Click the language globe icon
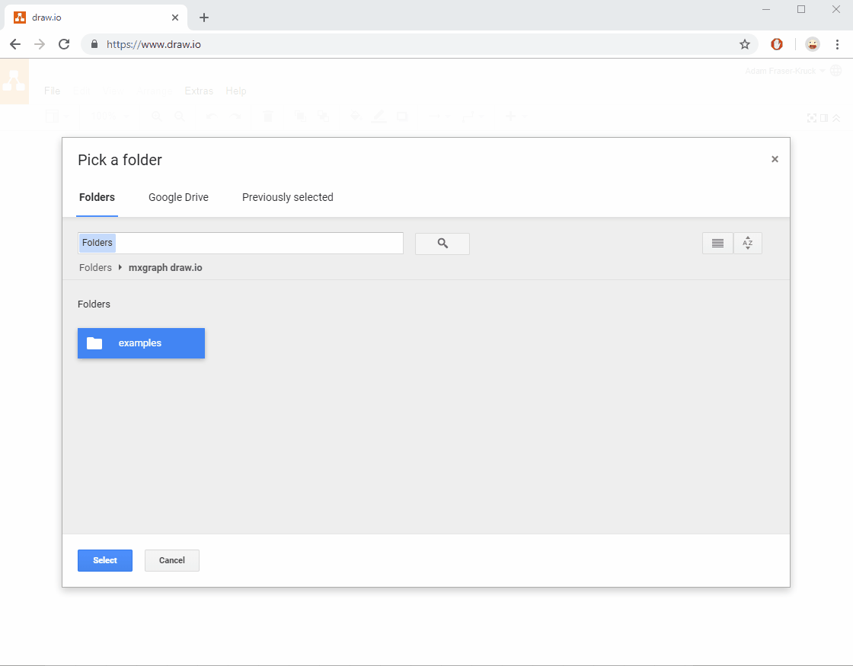The image size is (853, 666). coord(835,70)
